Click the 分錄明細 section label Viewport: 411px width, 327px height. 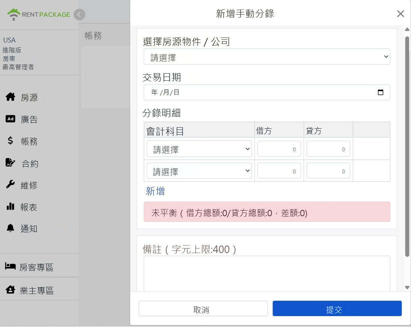[x=161, y=113]
